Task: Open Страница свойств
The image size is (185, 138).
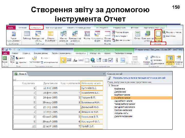Action: [179, 60]
